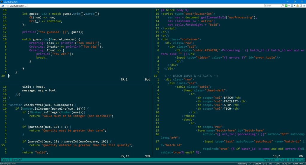Toggle the lock console padlock icon

297,5
